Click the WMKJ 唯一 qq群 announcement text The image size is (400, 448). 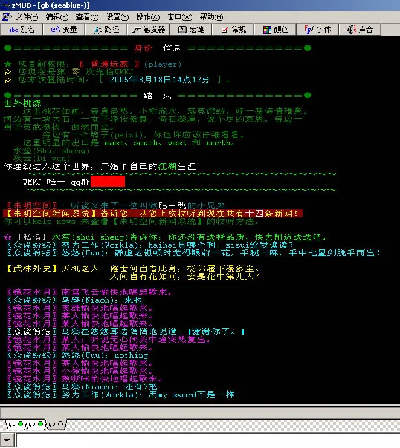click(x=56, y=182)
